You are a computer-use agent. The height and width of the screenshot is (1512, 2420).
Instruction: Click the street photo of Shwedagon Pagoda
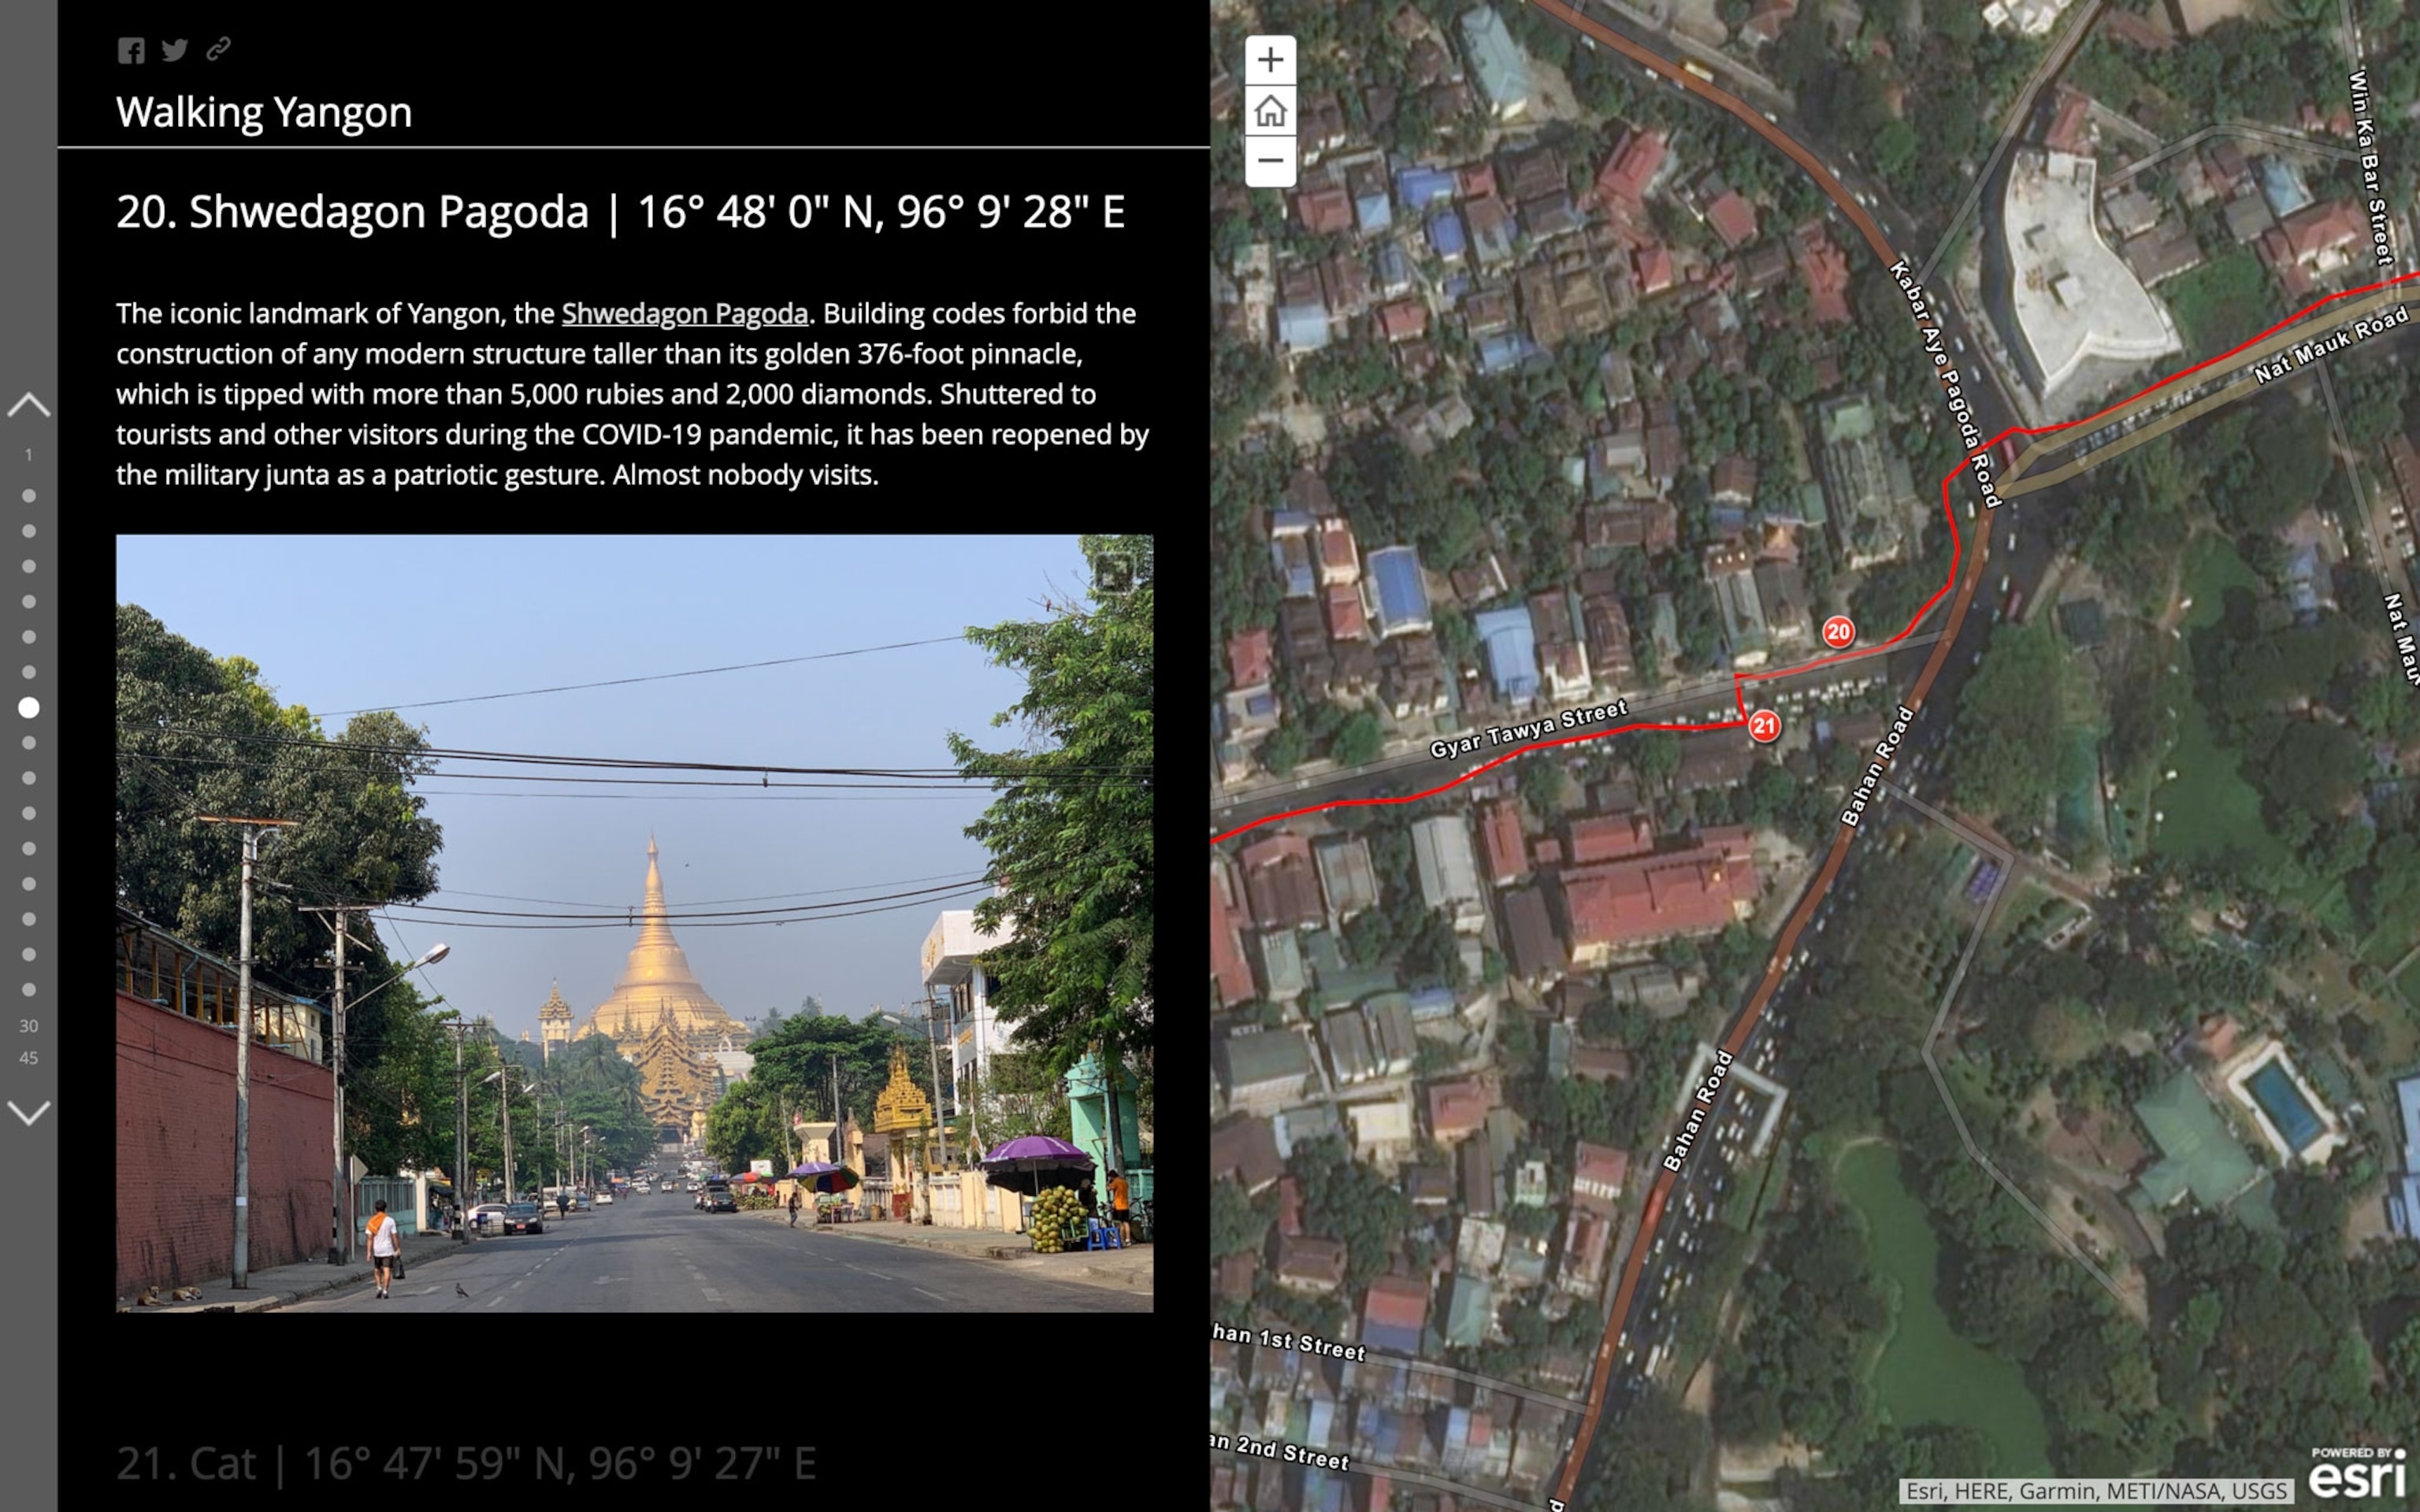[634, 923]
